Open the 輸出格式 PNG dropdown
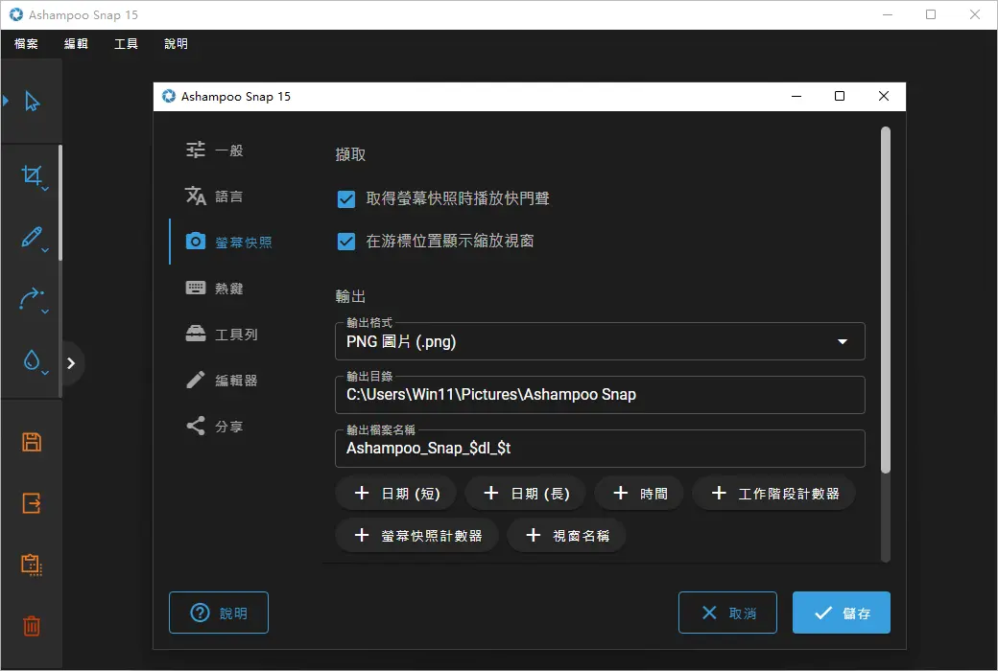 [x=600, y=341]
